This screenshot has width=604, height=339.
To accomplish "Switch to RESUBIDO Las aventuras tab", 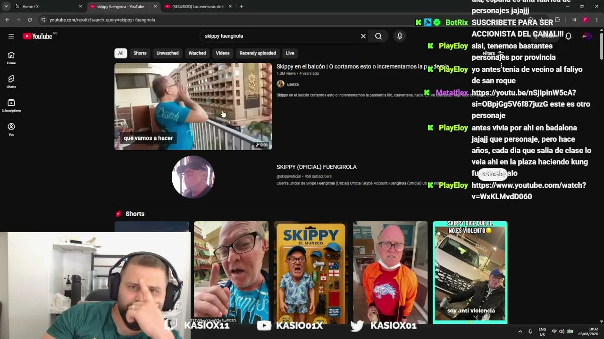I will pyautogui.click(x=198, y=7).
